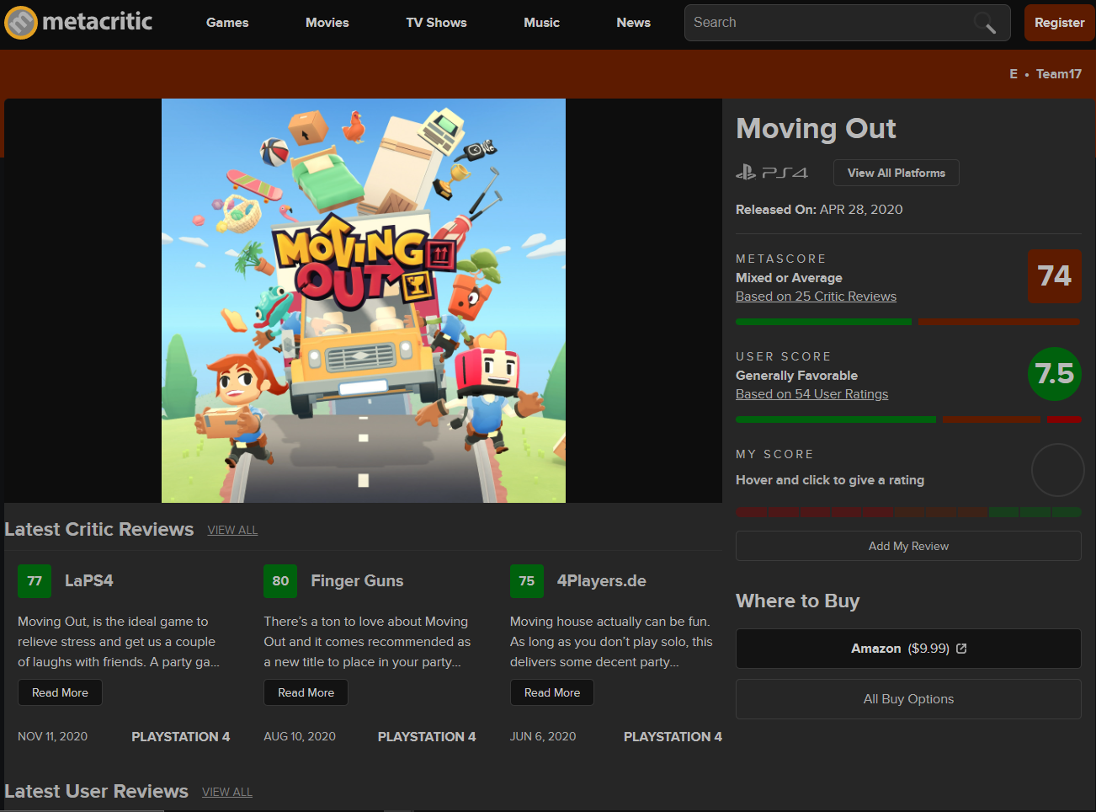Click the search magnifier icon
The width and height of the screenshot is (1096, 812).
coord(985,23)
